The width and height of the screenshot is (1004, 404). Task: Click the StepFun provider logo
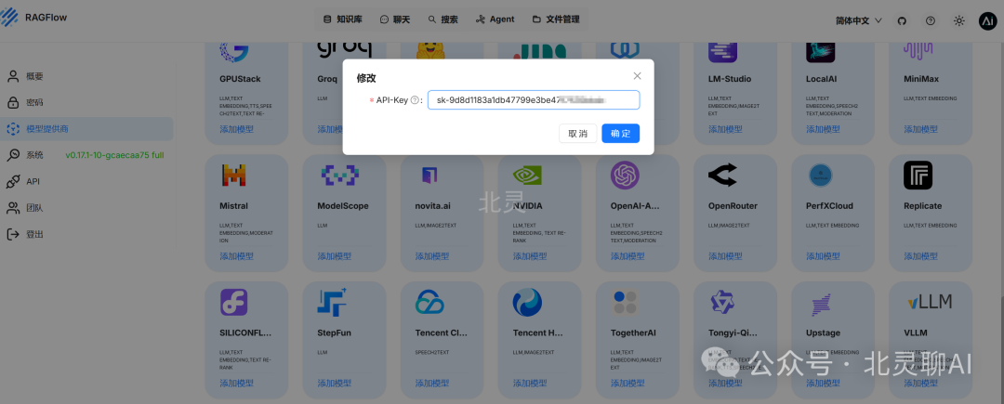(x=332, y=302)
